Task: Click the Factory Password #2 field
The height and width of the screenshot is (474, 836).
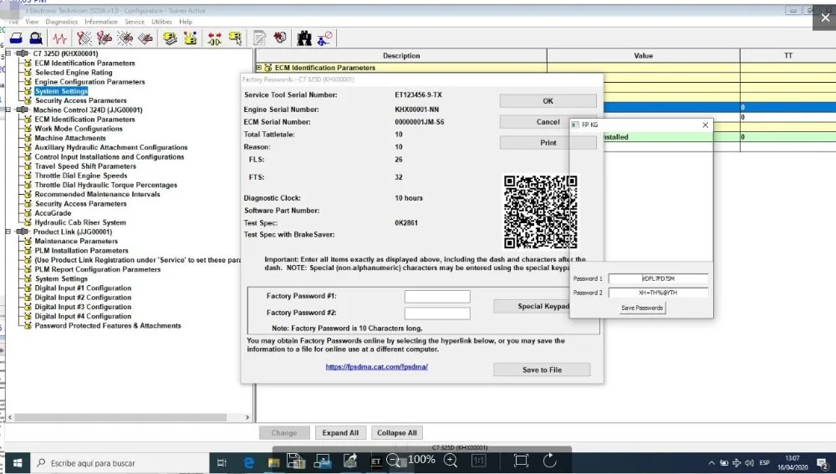Action: [437, 313]
